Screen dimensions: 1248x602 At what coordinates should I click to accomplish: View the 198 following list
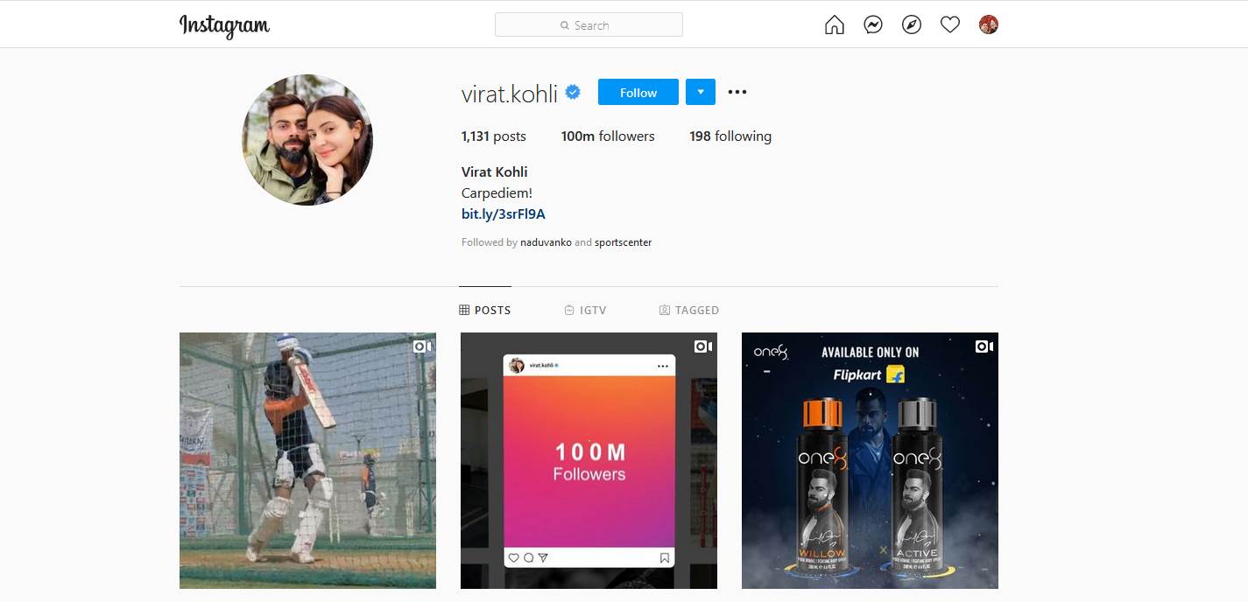pos(730,136)
